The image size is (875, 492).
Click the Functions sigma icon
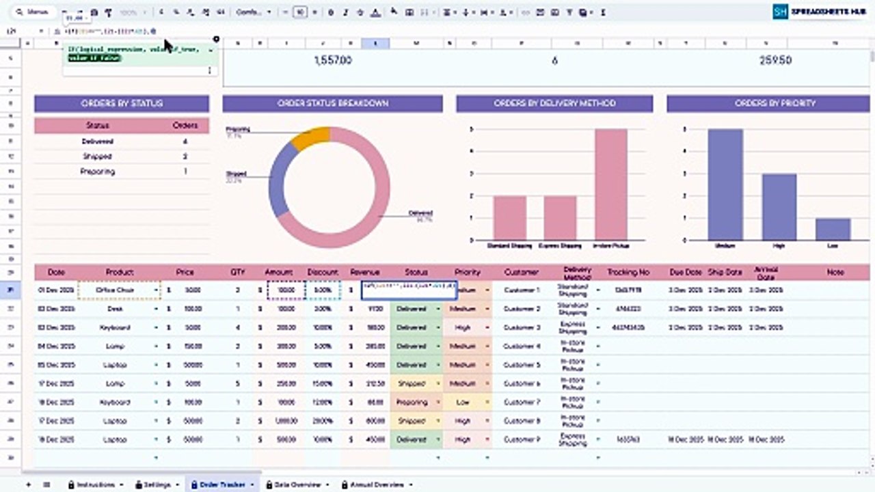coord(602,12)
